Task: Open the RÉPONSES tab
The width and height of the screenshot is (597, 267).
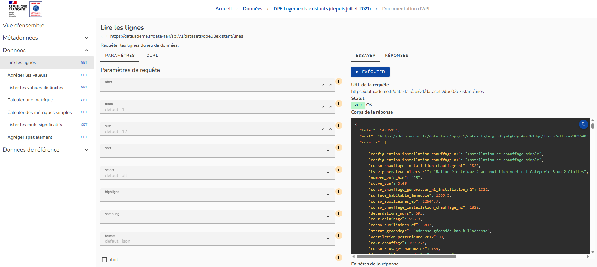Action: point(397,56)
